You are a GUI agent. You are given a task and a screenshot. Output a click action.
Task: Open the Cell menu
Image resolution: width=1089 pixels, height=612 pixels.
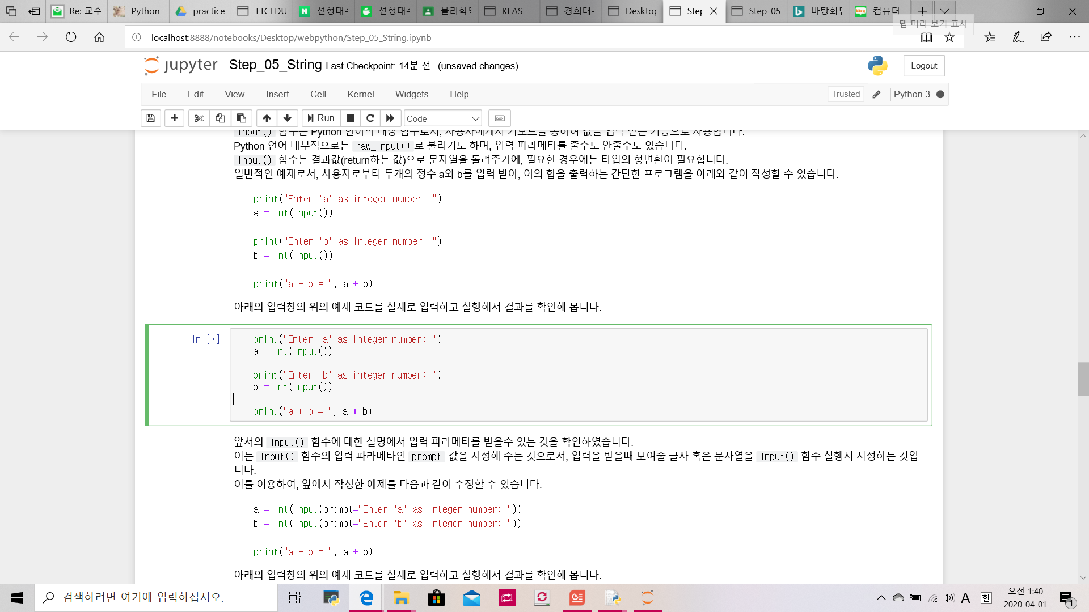tap(318, 95)
